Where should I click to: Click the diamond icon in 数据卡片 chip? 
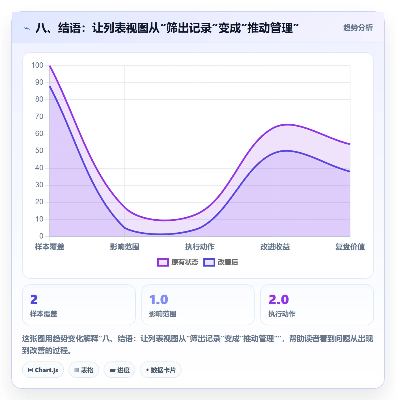pyautogui.click(x=147, y=370)
